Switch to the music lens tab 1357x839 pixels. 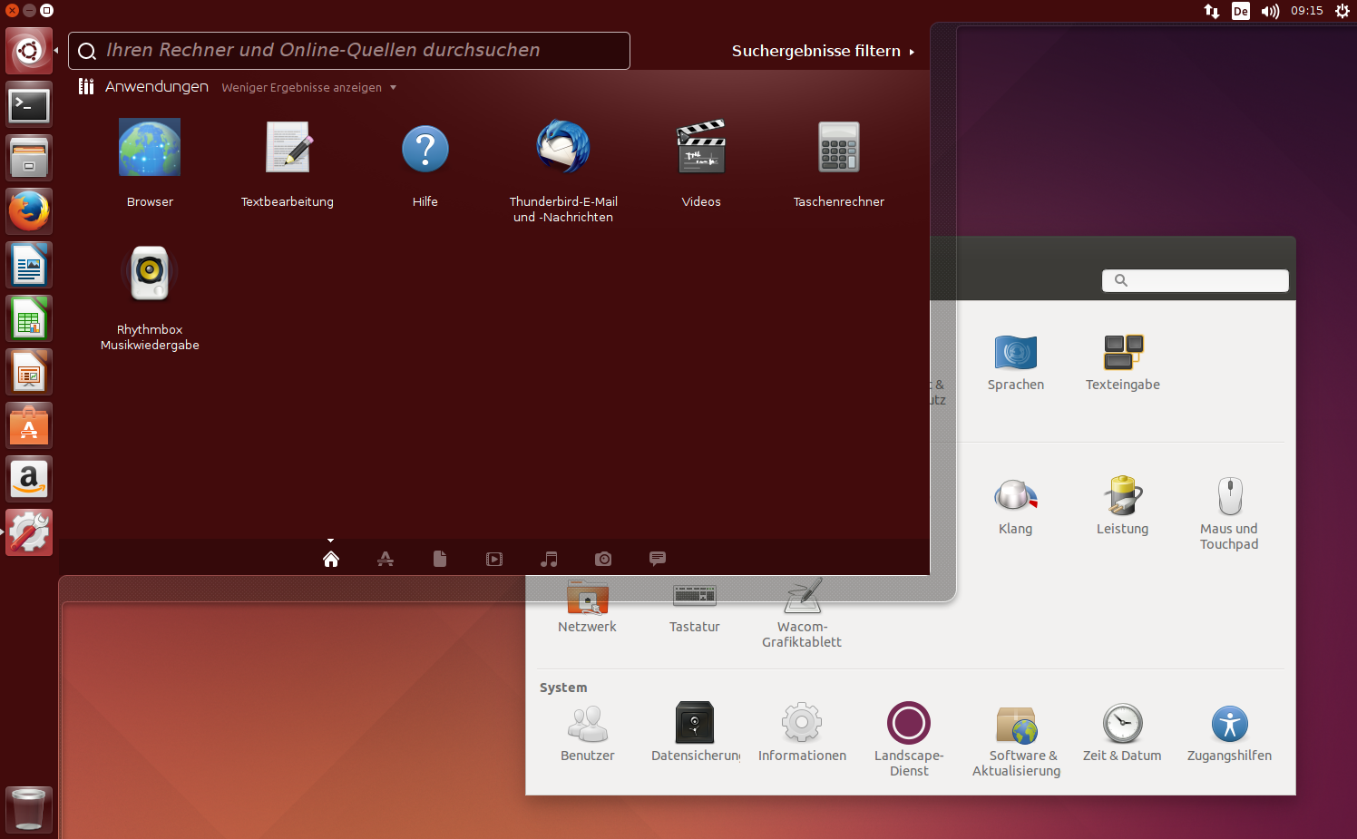(x=549, y=559)
